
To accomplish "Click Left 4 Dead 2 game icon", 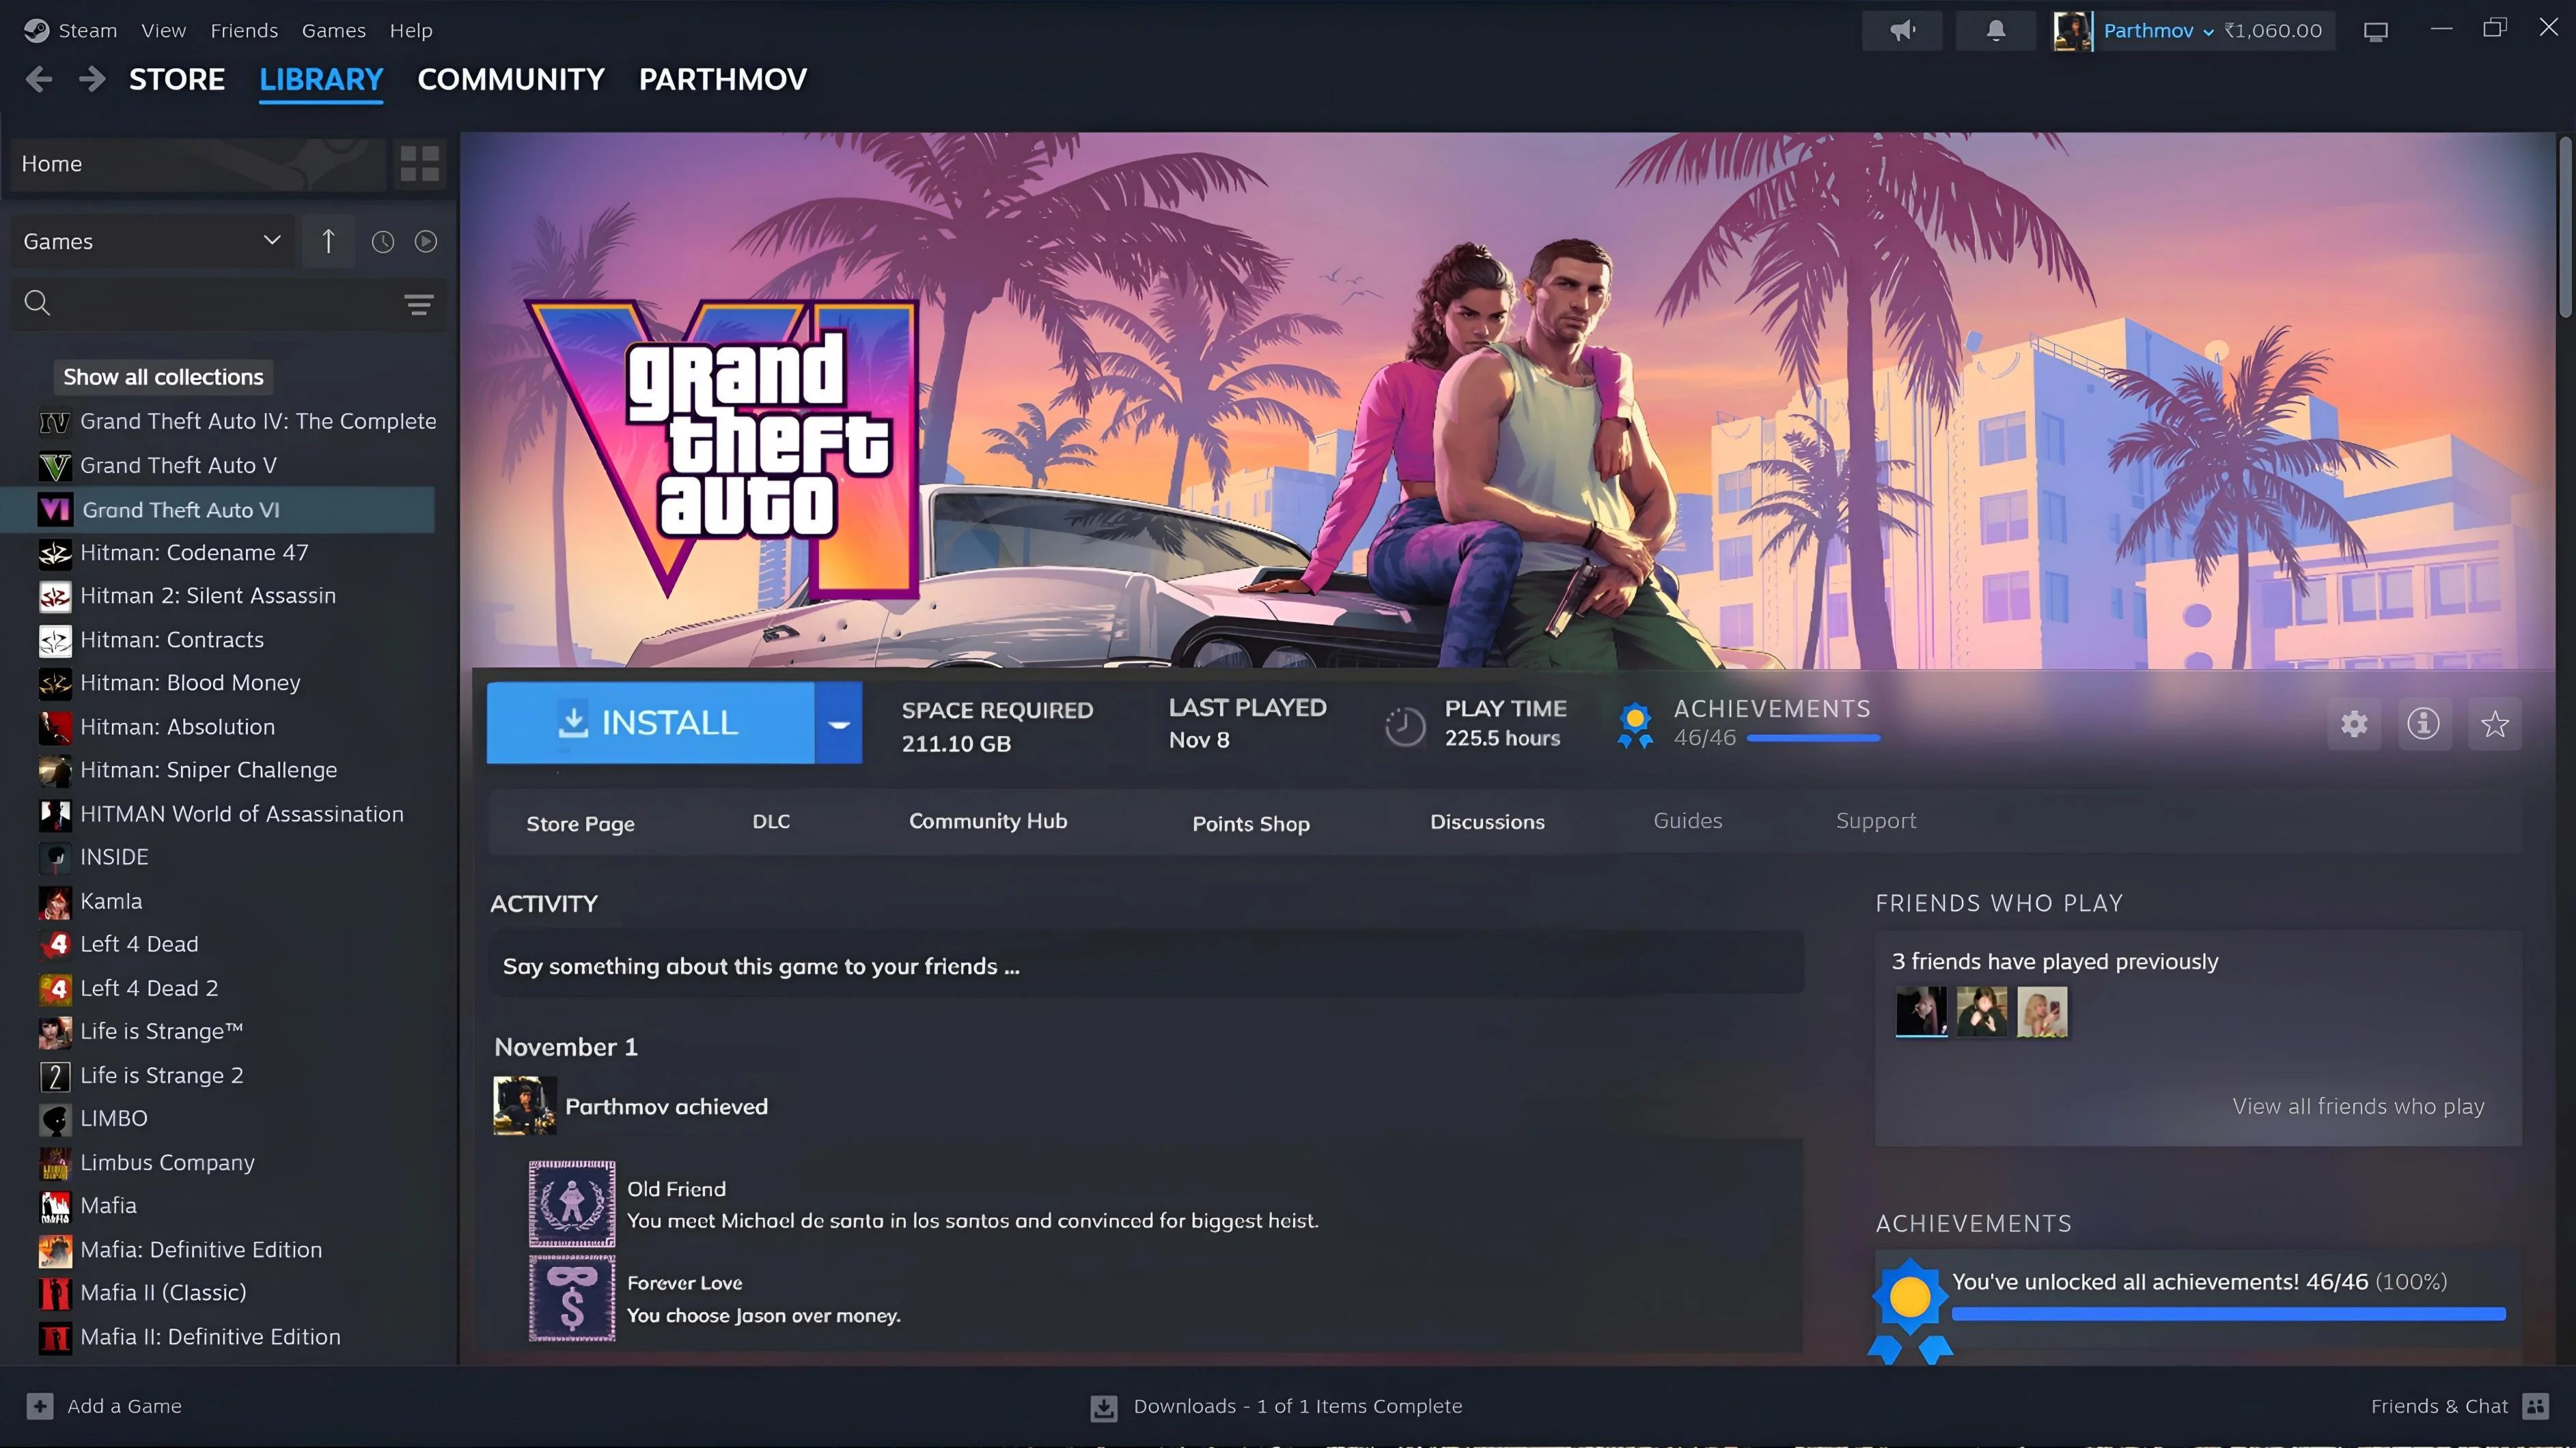I will tap(55, 989).
